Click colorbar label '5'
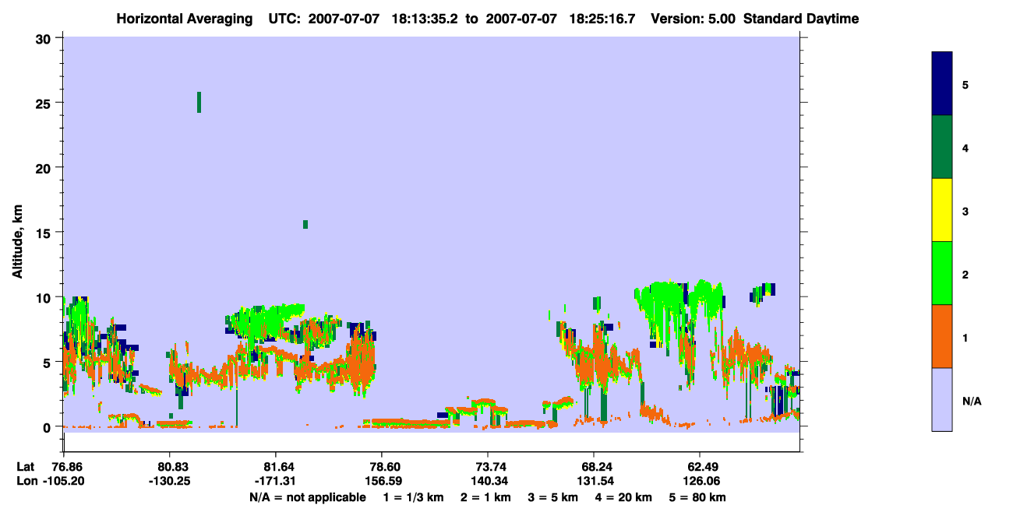Viewport: 1013px width, 519px height. 965,84
